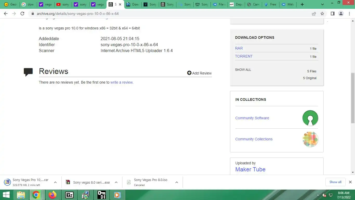Share this page using the share icon

(x=314, y=14)
